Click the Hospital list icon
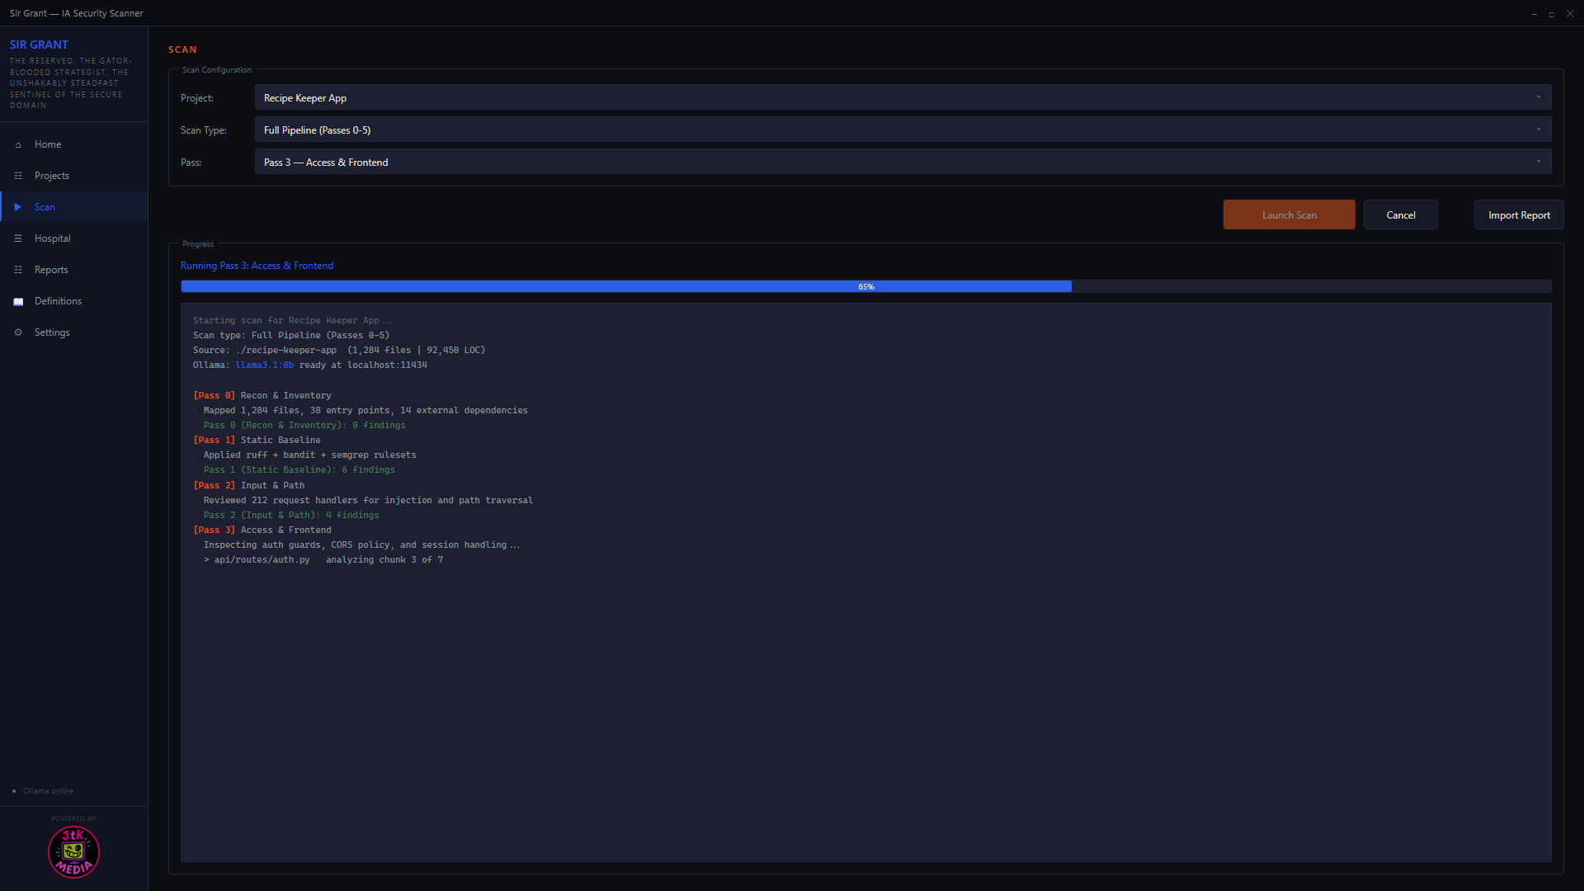Image resolution: width=1584 pixels, height=891 pixels. coord(18,238)
